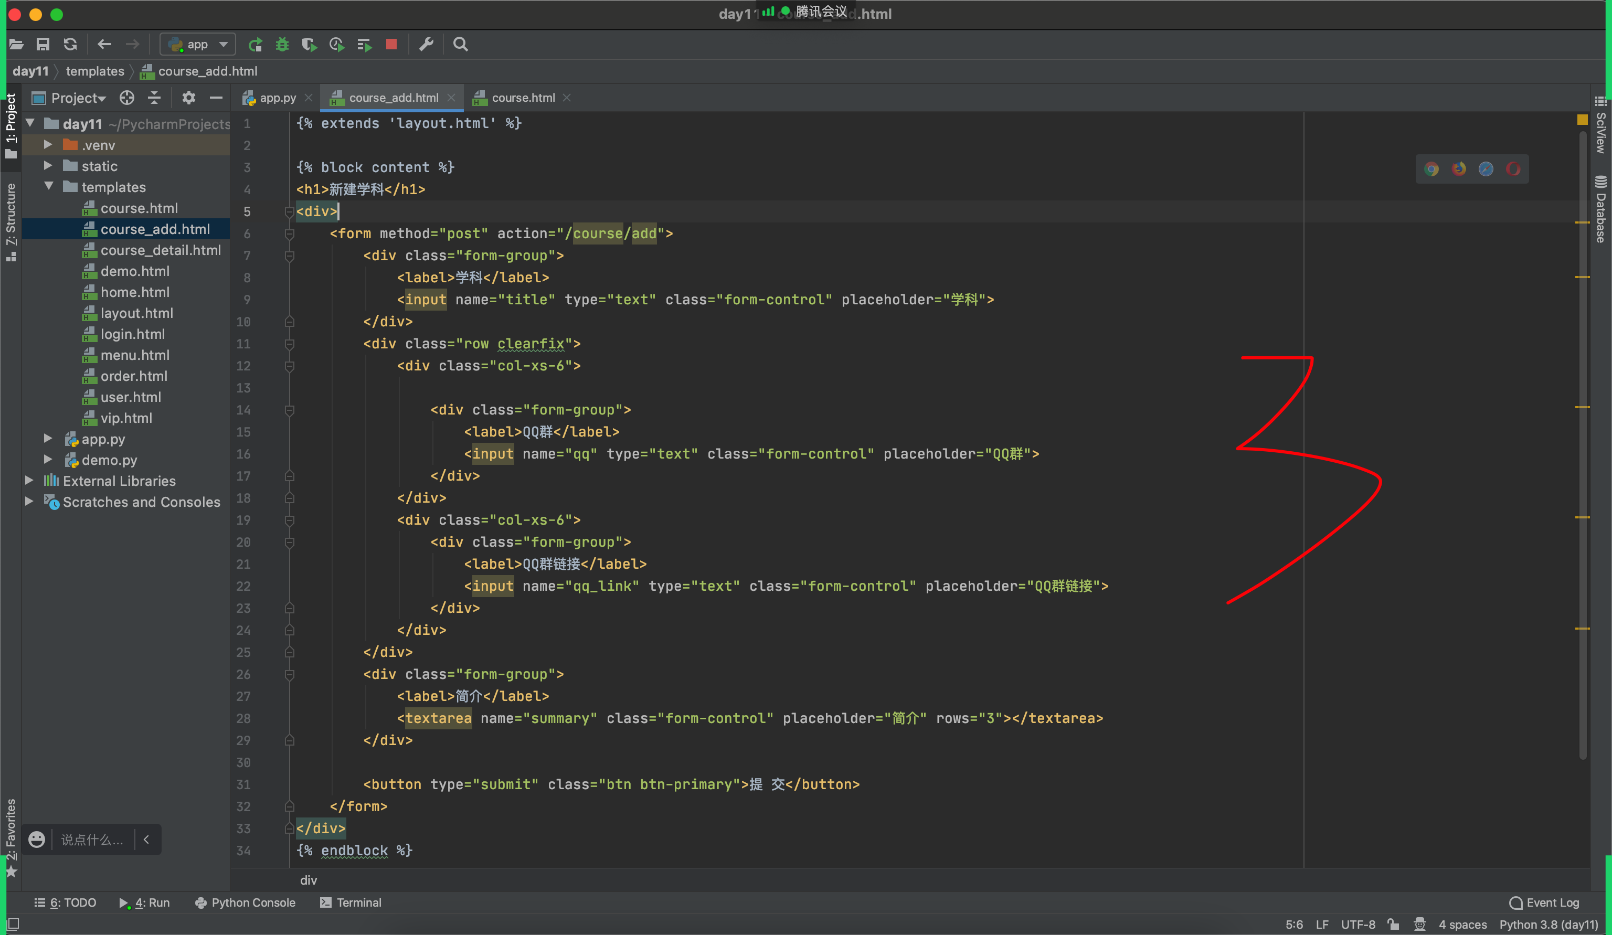
Task: Open the 4: Run tool window
Action: 145,902
